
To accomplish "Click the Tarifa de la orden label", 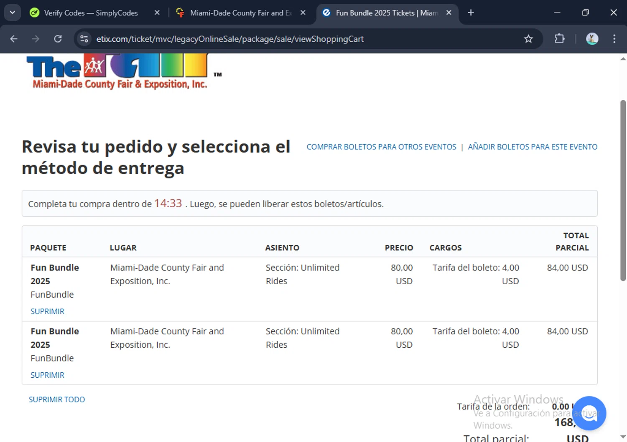I will tap(493, 407).
